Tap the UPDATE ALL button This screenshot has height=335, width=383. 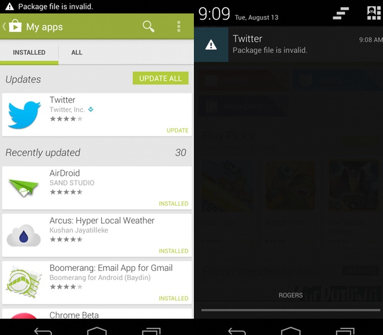(x=160, y=78)
